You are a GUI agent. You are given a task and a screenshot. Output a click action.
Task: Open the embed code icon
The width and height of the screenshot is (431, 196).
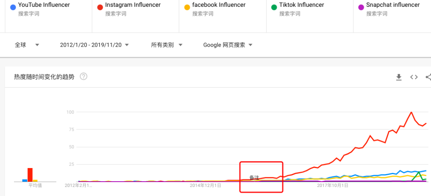[414, 77]
